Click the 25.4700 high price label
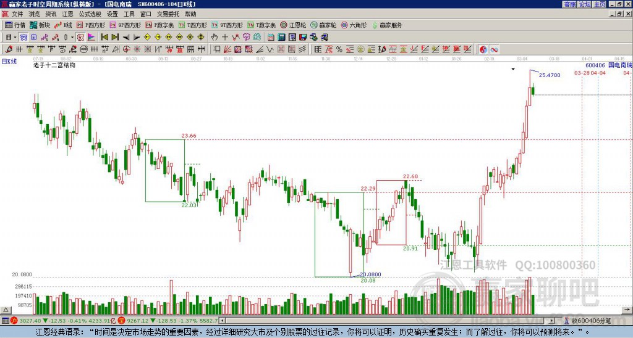633x338 pixels. tap(550, 75)
